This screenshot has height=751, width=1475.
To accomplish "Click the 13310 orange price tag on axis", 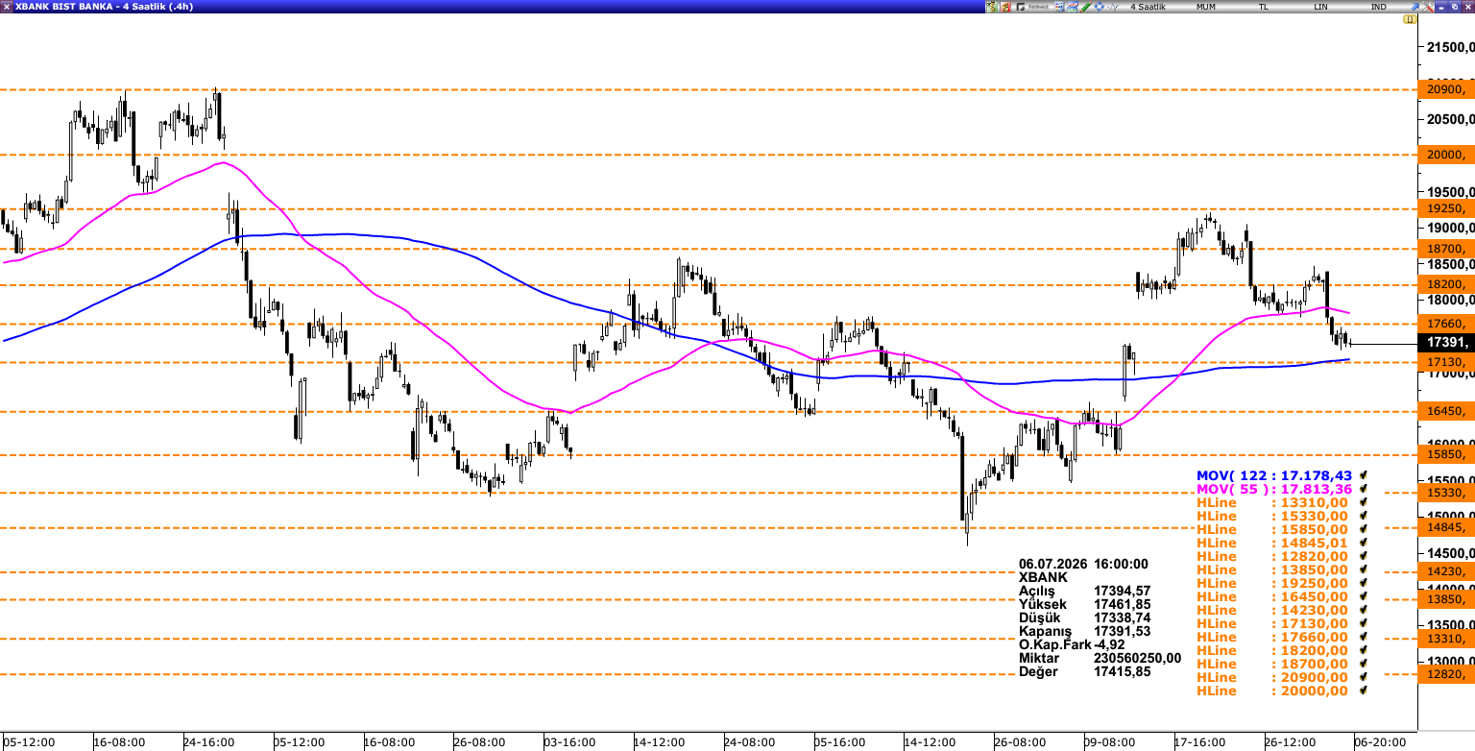I will tap(1446, 639).
